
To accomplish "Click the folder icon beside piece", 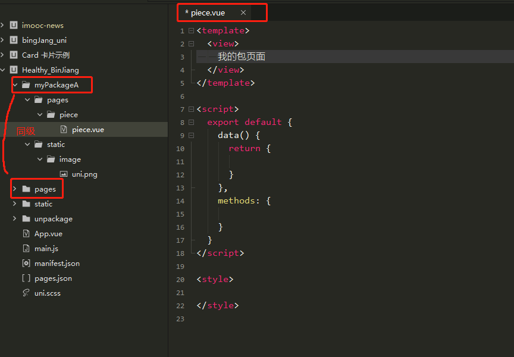I will click(51, 115).
